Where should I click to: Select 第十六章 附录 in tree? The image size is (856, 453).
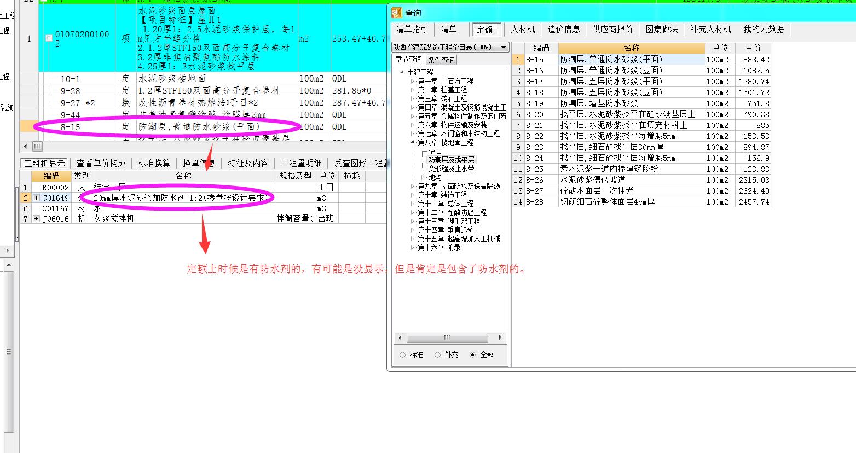tap(439, 247)
